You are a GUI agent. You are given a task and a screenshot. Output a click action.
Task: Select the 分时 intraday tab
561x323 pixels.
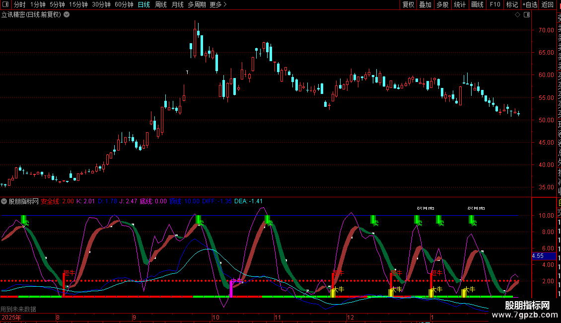[20, 4]
